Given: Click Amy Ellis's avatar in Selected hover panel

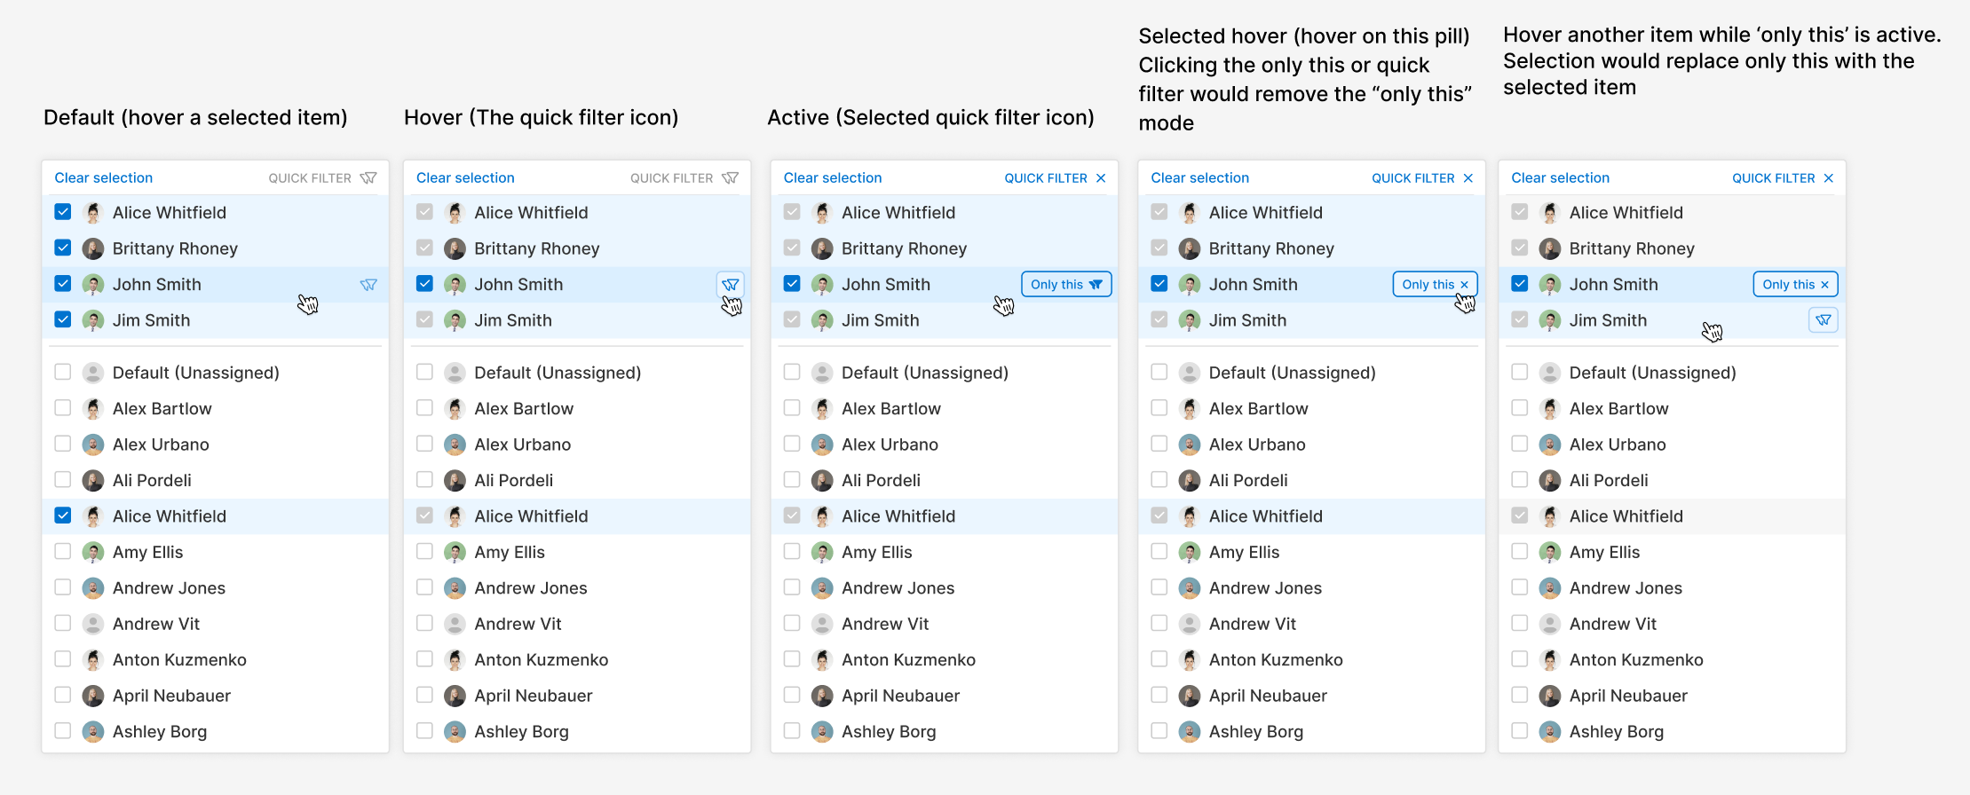Looking at the screenshot, I should click(1190, 552).
